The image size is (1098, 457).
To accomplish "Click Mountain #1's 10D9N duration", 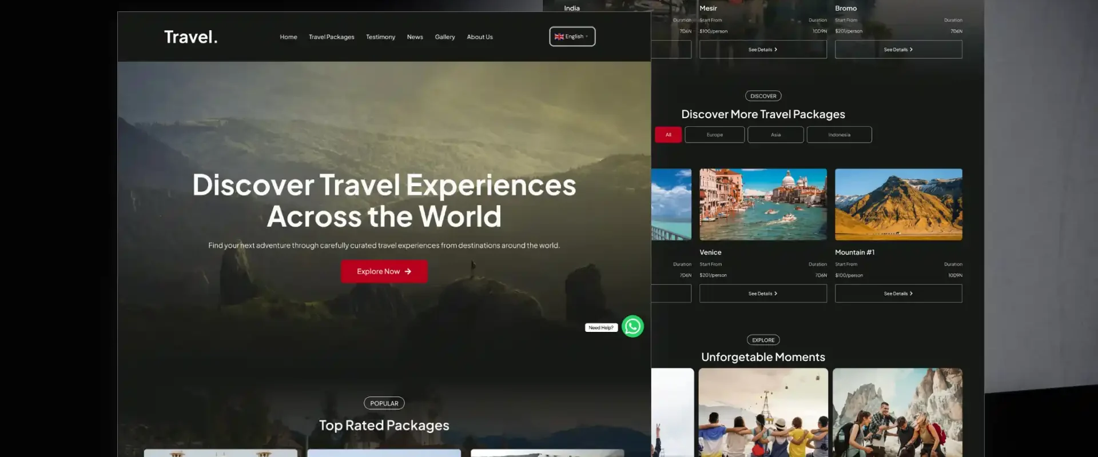I will tap(955, 275).
